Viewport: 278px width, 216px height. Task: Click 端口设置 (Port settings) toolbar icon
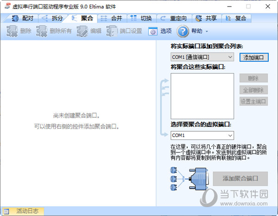pyautogui.click(x=112, y=32)
